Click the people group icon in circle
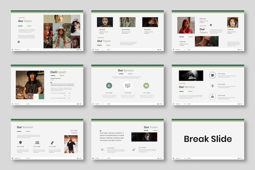The image size is (255, 170). 212,96
